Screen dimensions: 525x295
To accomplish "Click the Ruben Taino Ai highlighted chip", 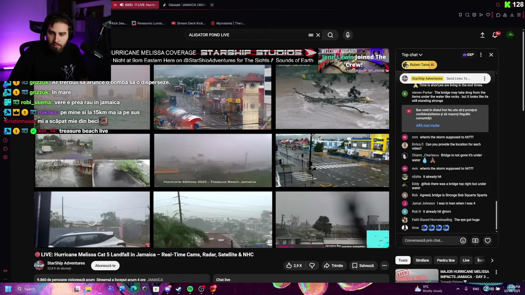I will coord(419,65).
